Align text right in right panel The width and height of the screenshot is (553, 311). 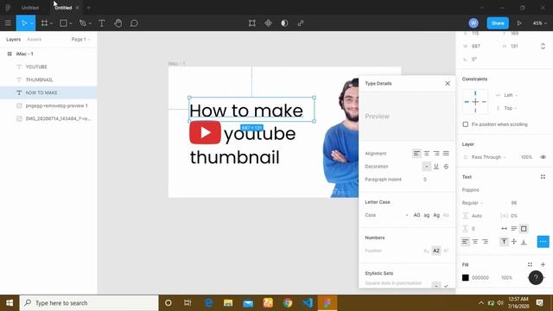(x=486, y=242)
